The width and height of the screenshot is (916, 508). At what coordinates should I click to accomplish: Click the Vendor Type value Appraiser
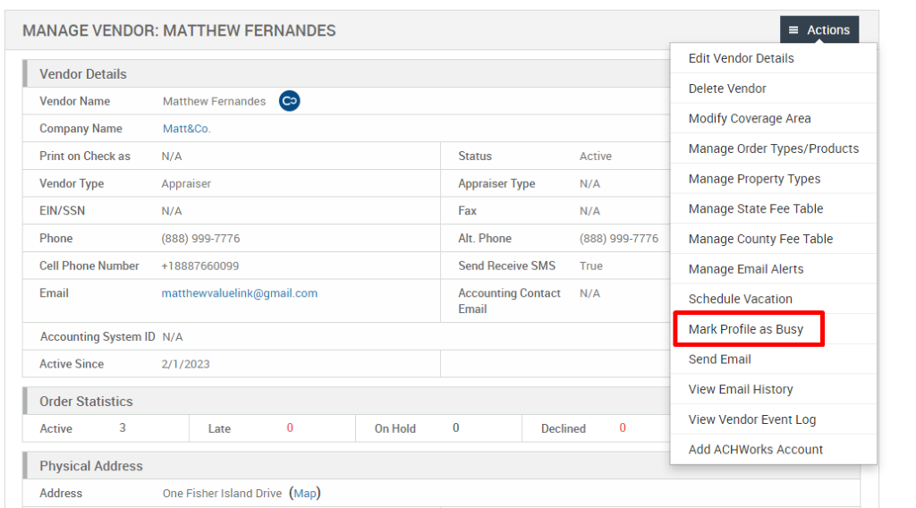[186, 183]
